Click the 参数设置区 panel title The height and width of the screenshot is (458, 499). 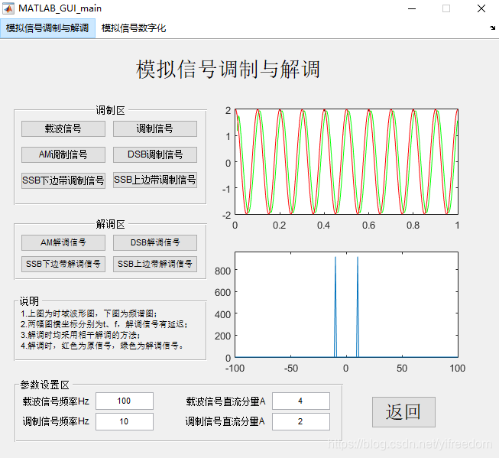44,385
